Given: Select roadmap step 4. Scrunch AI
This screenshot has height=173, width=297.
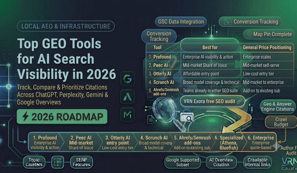Looking at the screenshot, I should point(154,142).
